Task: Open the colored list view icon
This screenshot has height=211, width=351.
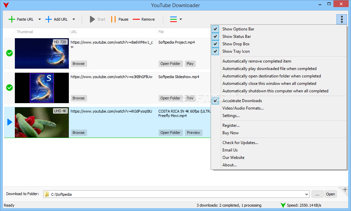Action: pos(173,19)
